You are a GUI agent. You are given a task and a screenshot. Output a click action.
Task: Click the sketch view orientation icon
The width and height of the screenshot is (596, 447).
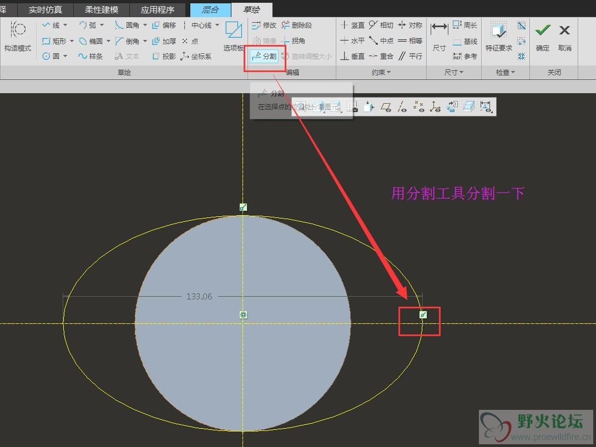click(x=452, y=107)
